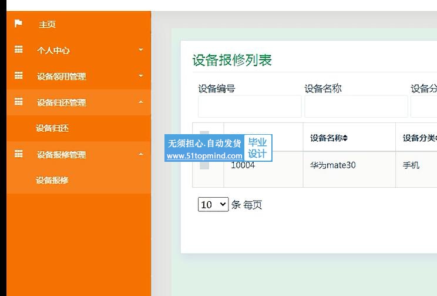437x296 pixels.
Task: Visit the www.51topmind.com watermark link
Action: coord(204,156)
